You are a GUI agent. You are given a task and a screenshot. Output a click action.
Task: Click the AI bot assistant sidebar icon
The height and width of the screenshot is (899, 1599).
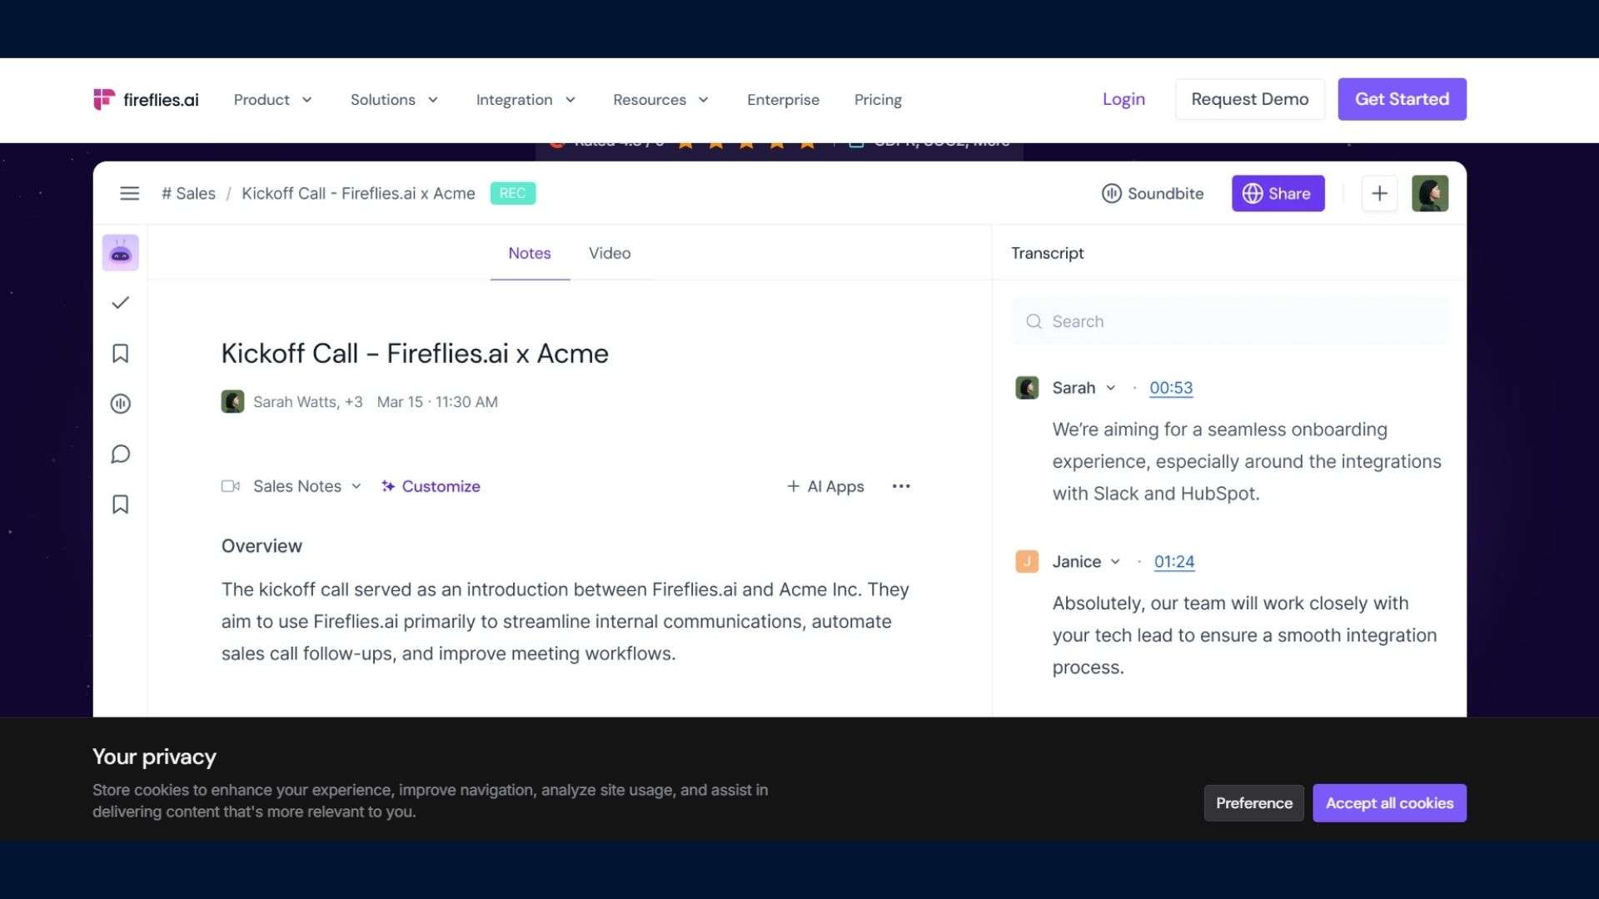tap(121, 253)
